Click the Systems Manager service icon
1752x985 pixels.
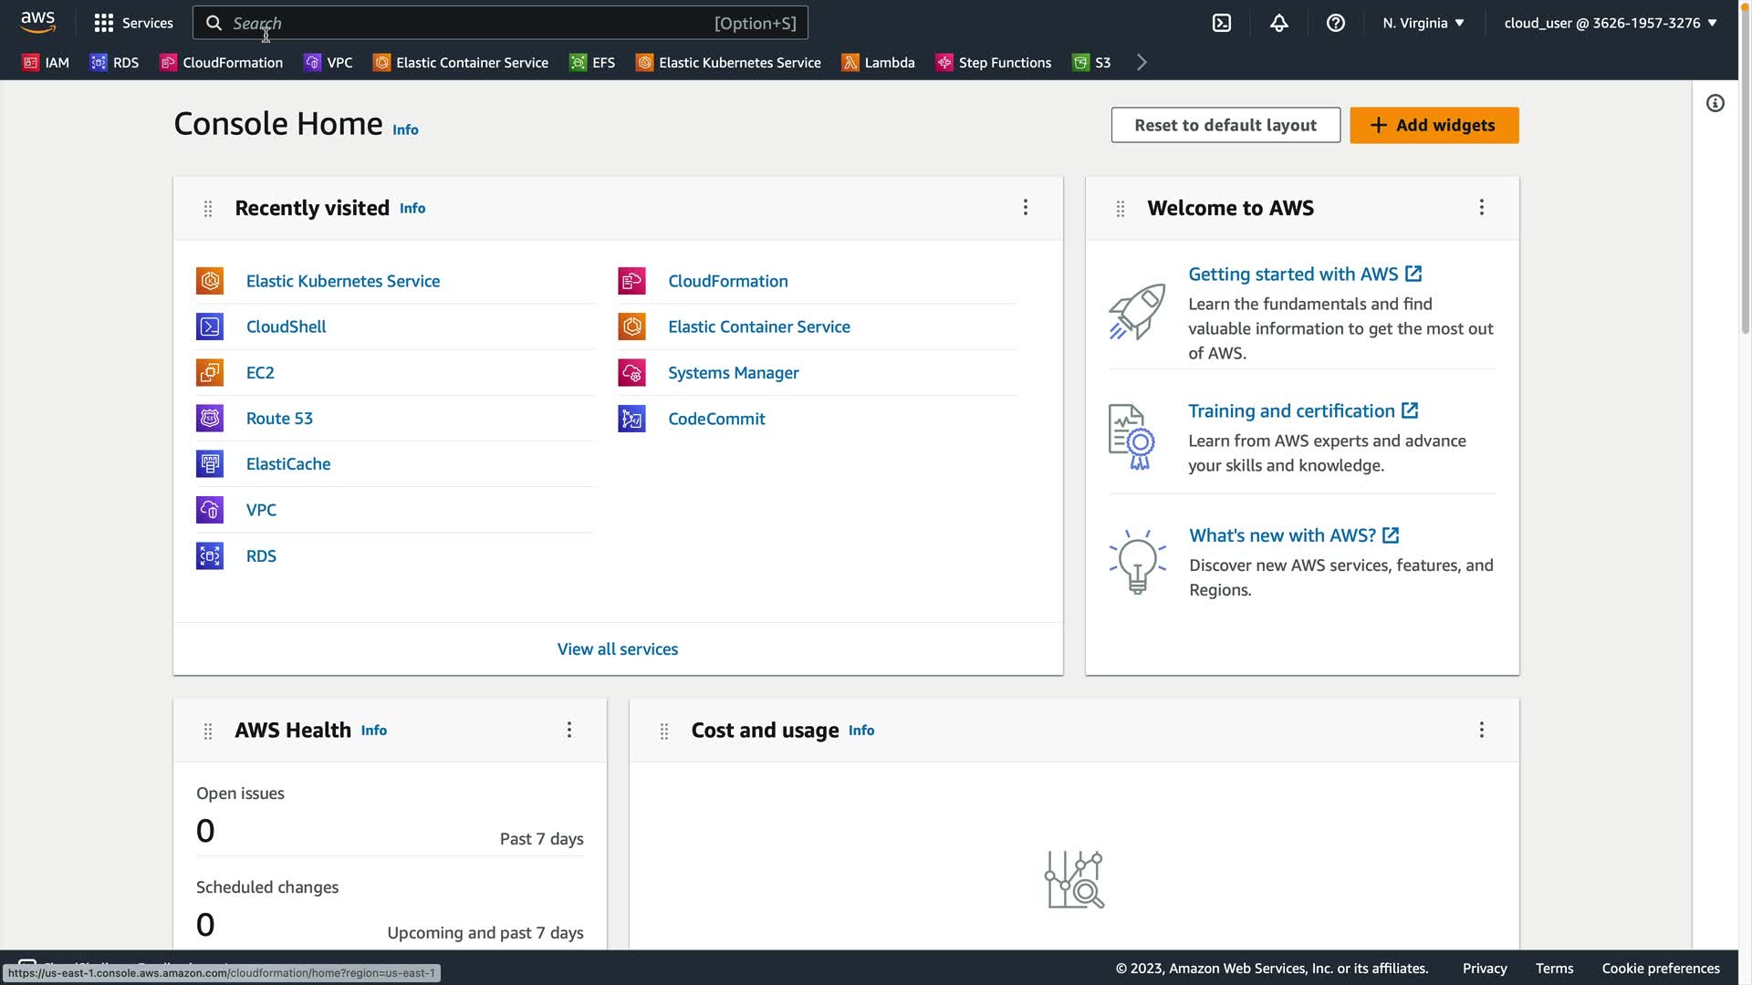[631, 373]
